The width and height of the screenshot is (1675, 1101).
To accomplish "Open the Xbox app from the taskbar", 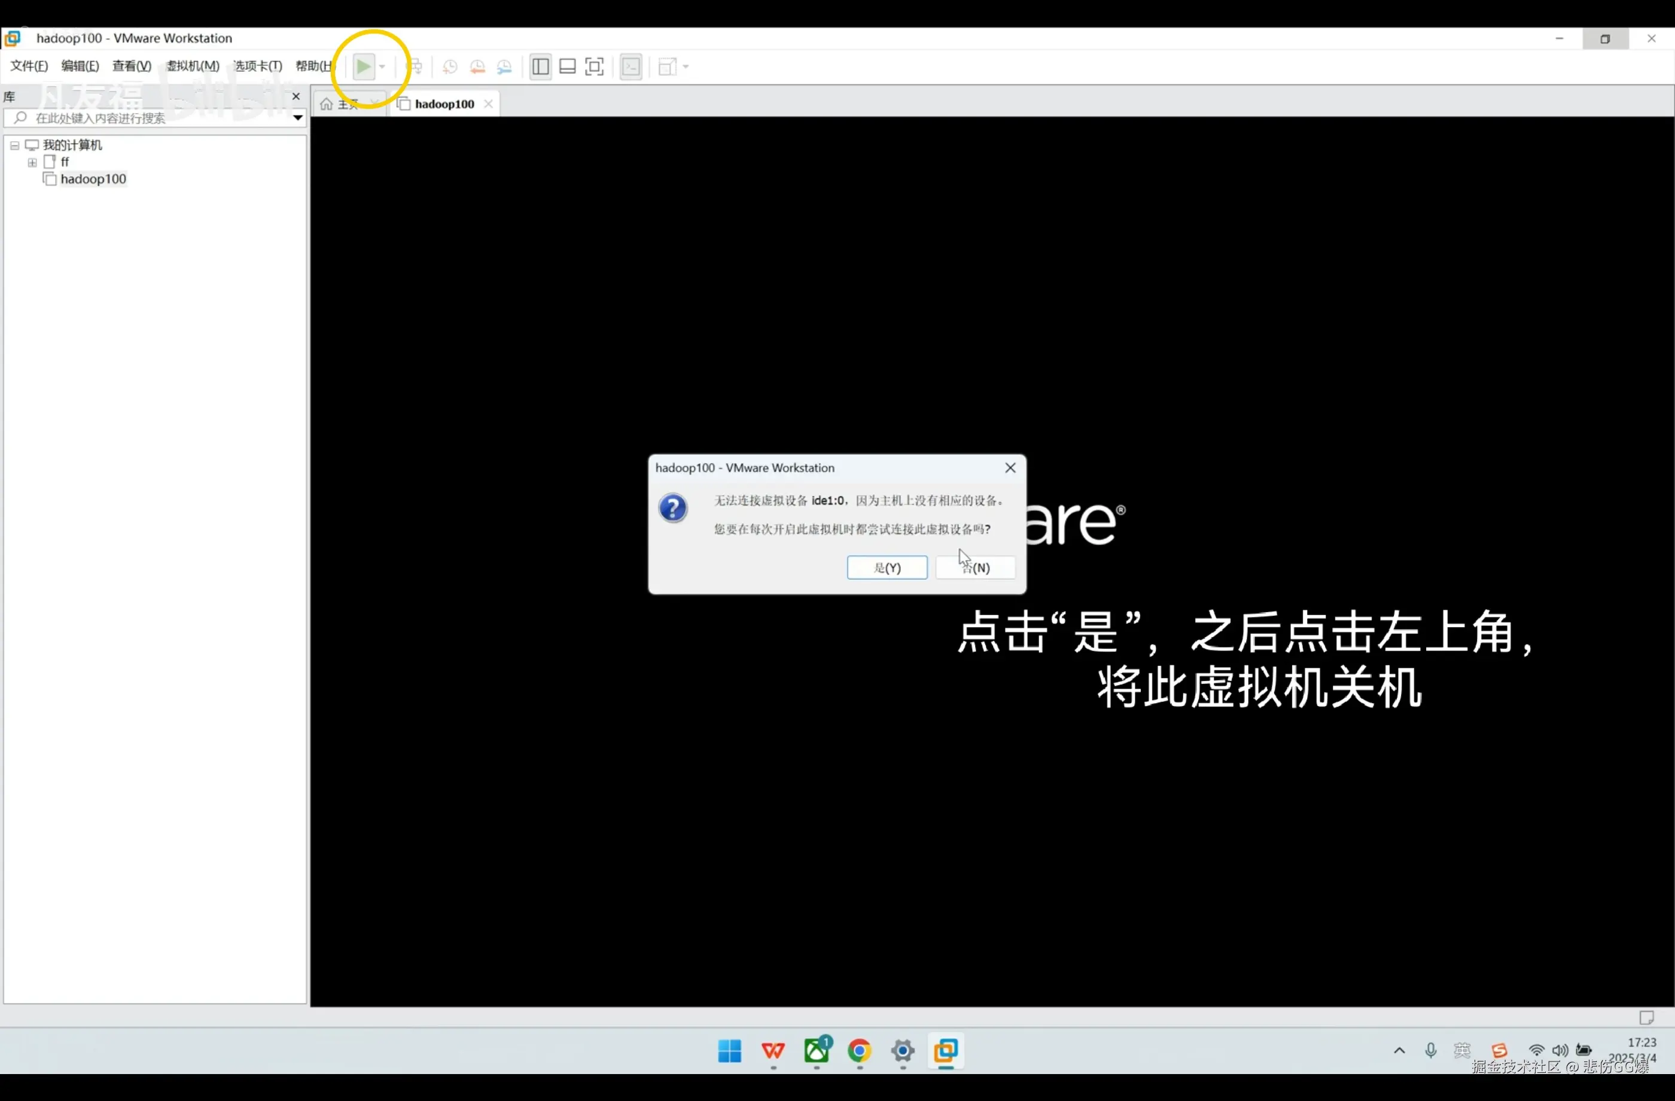I will [817, 1051].
